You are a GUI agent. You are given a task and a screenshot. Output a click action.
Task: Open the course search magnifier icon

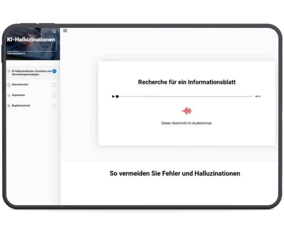(54, 31)
